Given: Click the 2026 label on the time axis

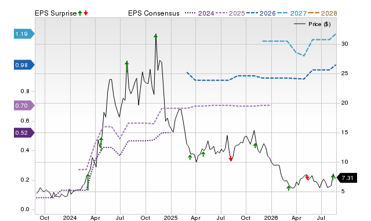Looking at the screenshot, I should click(271, 218).
